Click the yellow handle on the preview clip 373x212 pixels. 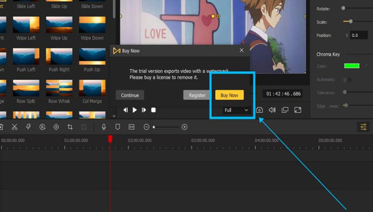(213, 16)
